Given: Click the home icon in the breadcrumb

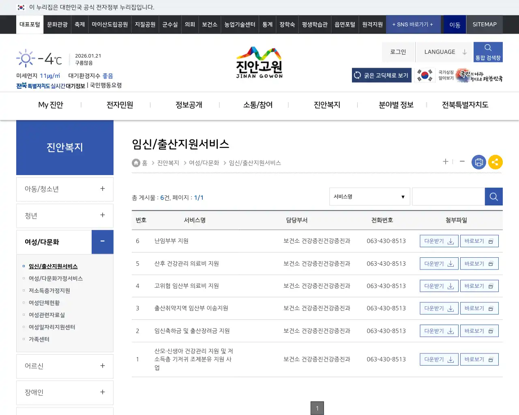Looking at the screenshot, I should coord(136,163).
